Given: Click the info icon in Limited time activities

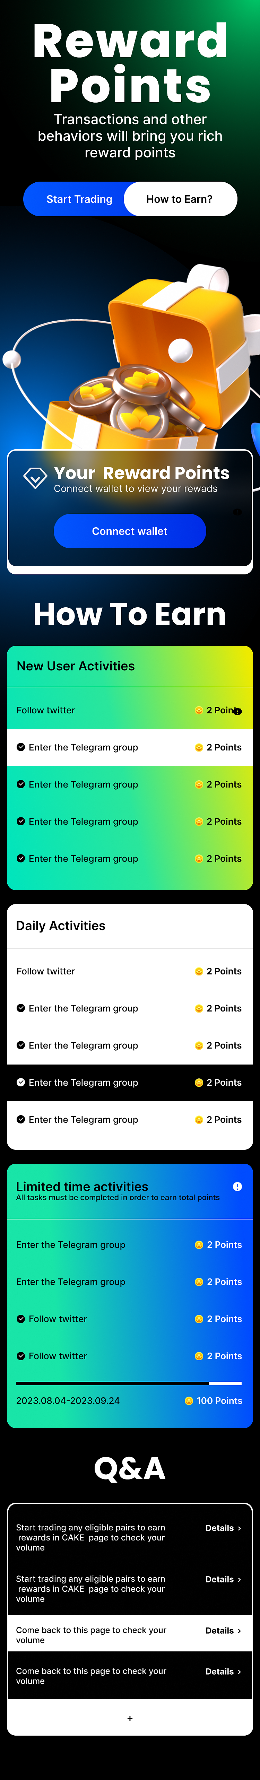Looking at the screenshot, I should (x=237, y=1187).
